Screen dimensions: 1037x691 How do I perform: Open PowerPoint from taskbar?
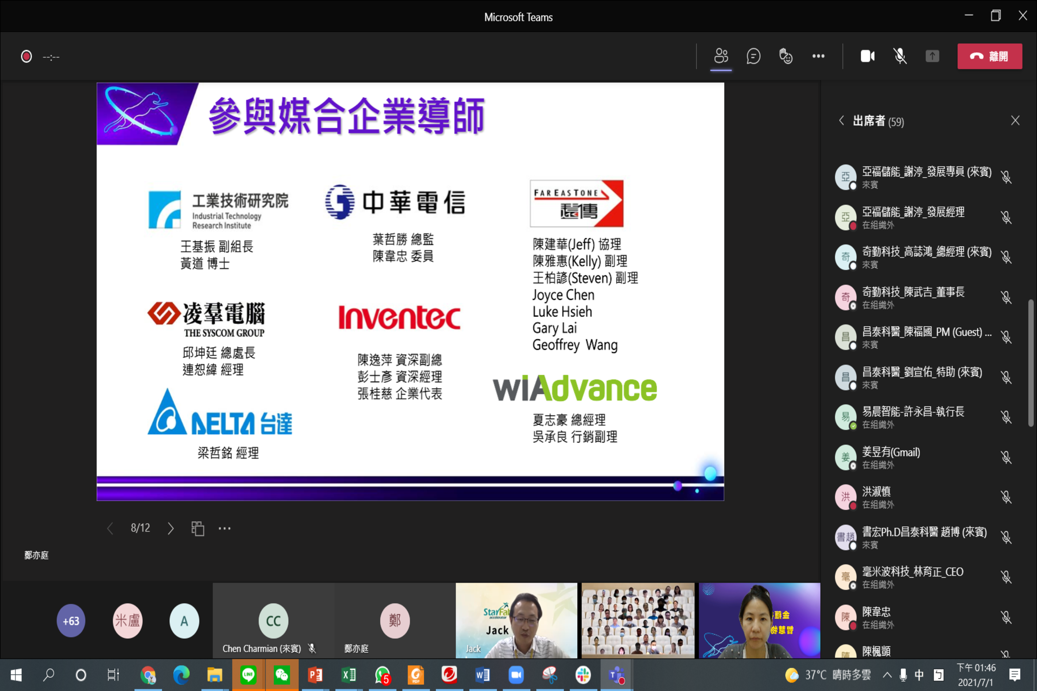316,675
